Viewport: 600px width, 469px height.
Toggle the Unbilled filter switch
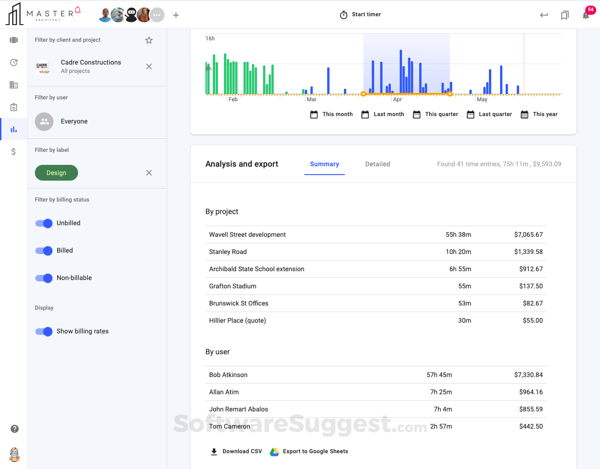[44, 223]
